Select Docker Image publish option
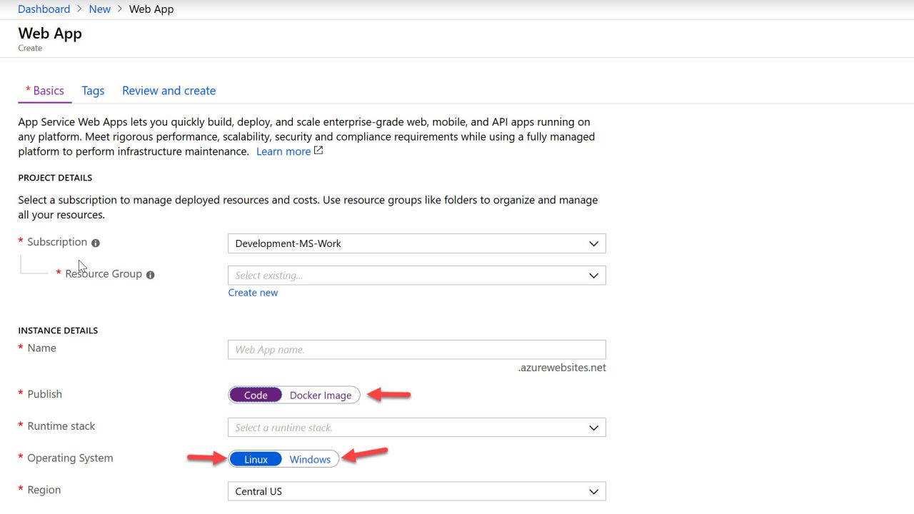 (321, 395)
